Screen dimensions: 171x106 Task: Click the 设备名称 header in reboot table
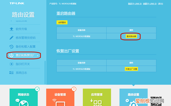pyautogui.click(x=81, y=30)
